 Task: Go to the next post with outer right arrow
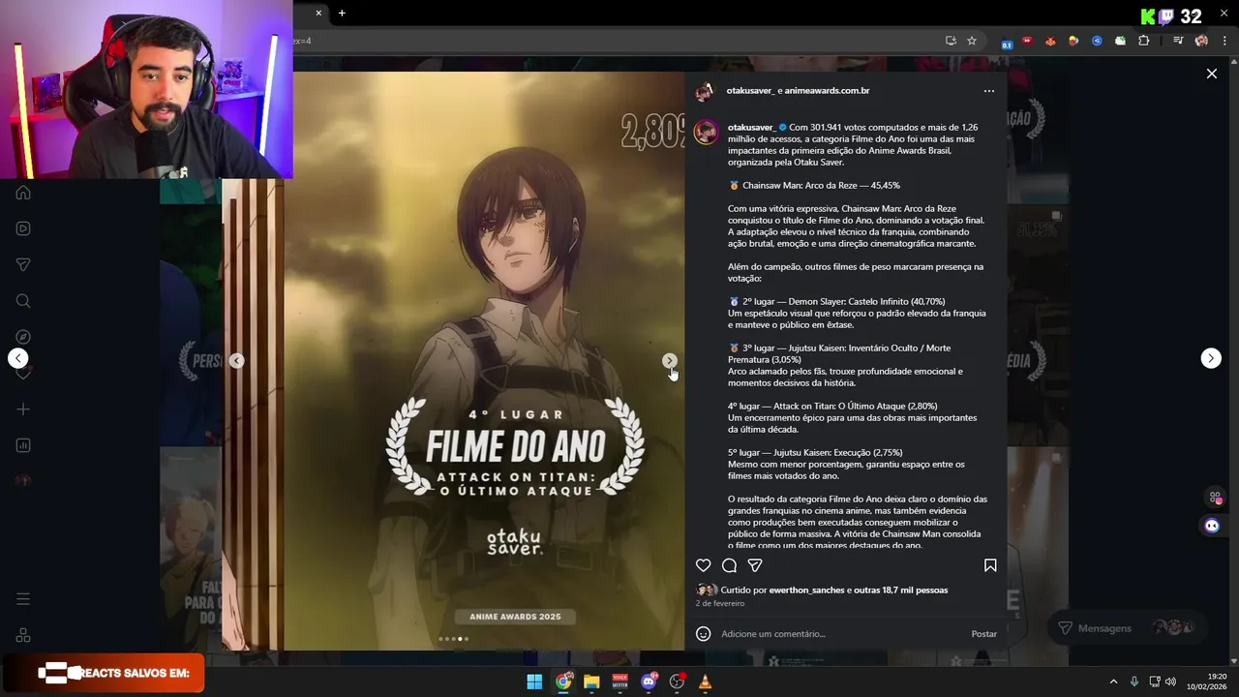point(1211,358)
